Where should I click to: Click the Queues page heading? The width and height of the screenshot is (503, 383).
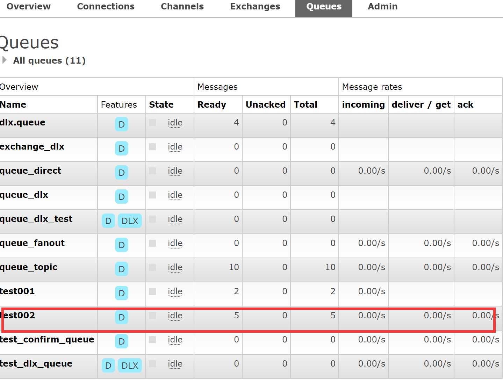click(x=29, y=43)
